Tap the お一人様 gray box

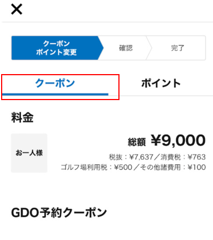point(29,153)
